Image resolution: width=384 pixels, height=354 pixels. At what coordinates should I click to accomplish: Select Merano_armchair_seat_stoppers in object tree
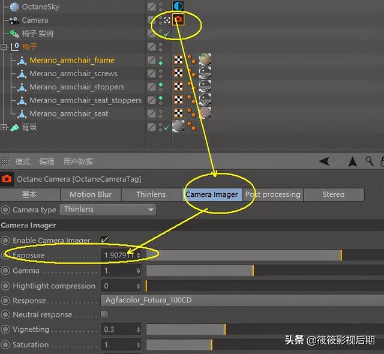(85, 100)
